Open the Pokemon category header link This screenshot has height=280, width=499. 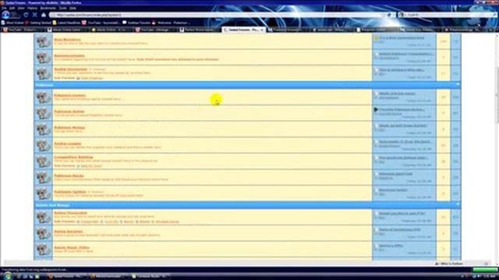tap(44, 85)
